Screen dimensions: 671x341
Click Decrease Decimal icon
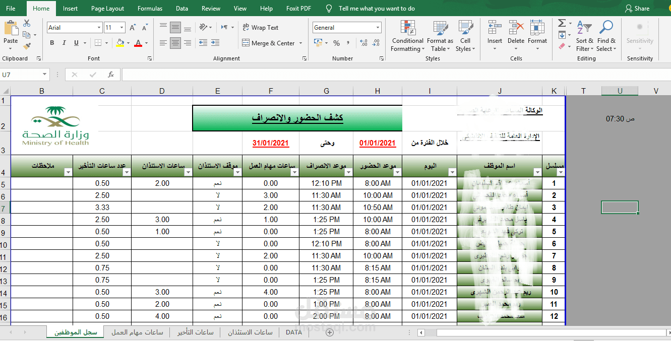[x=376, y=43]
